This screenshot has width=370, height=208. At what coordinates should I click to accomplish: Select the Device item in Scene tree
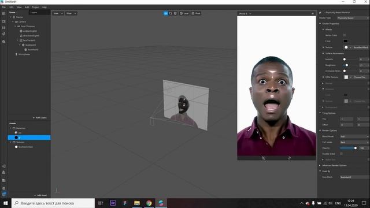19,17
